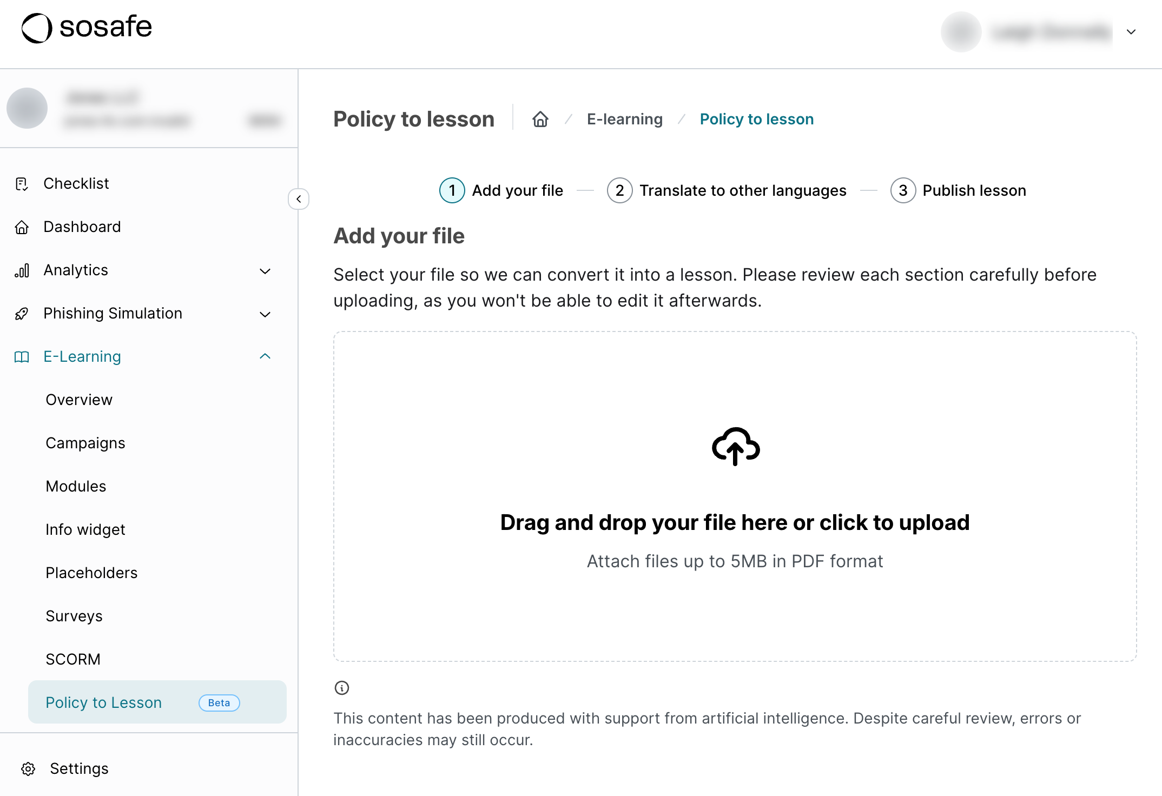Screen dimensions: 1162x796
Task: Expand the Analytics menu chevron
Action: pos(265,271)
